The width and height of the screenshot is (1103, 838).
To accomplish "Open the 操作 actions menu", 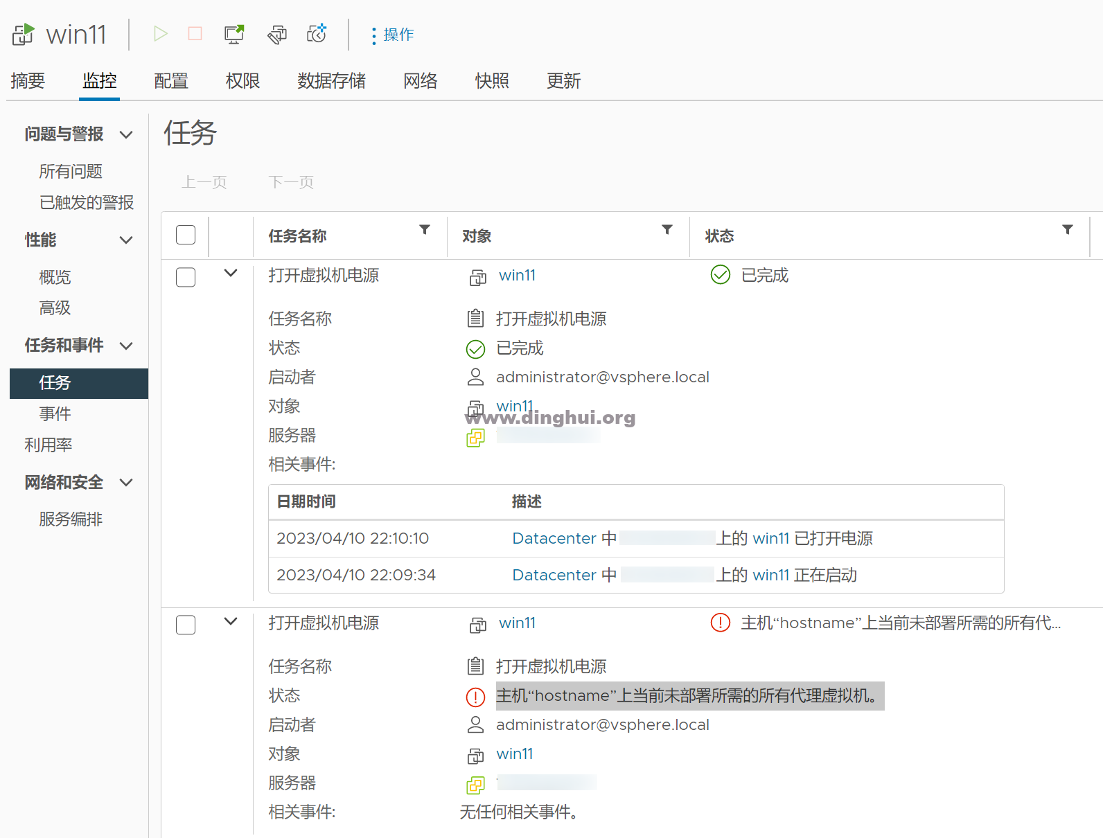I will click(393, 35).
